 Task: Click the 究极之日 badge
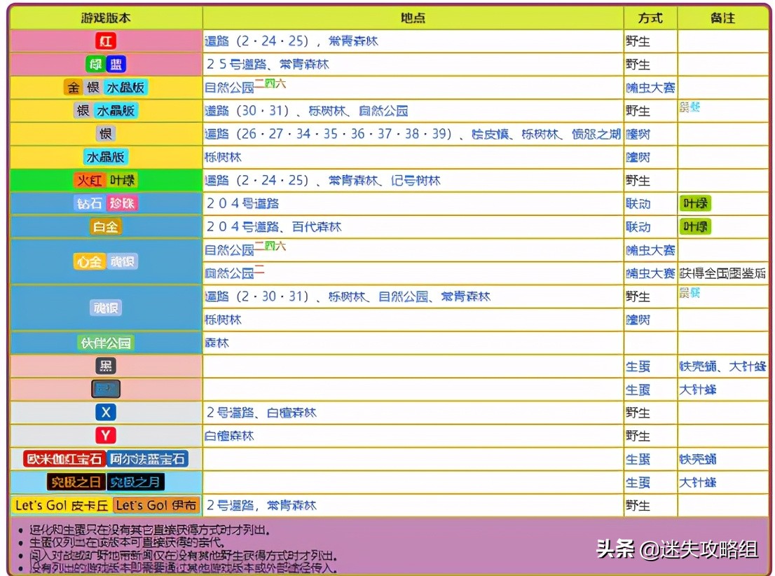pyautogui.click(x=76, y=481)
